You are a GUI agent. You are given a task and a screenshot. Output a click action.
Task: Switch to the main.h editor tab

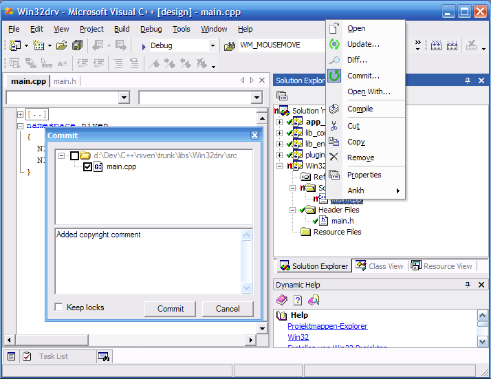pos(65,81)
